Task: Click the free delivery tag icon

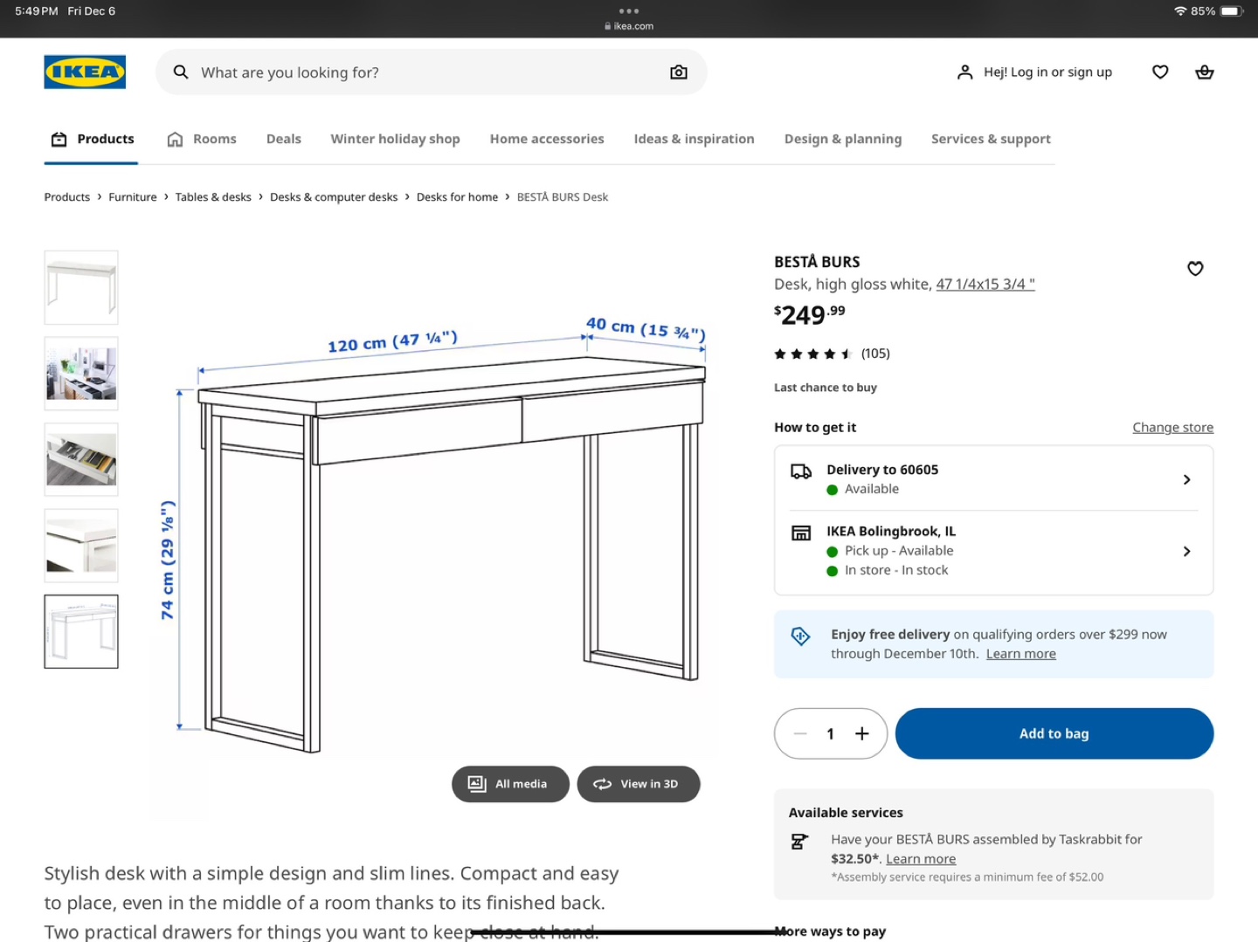Action: (x=800, y=636)
